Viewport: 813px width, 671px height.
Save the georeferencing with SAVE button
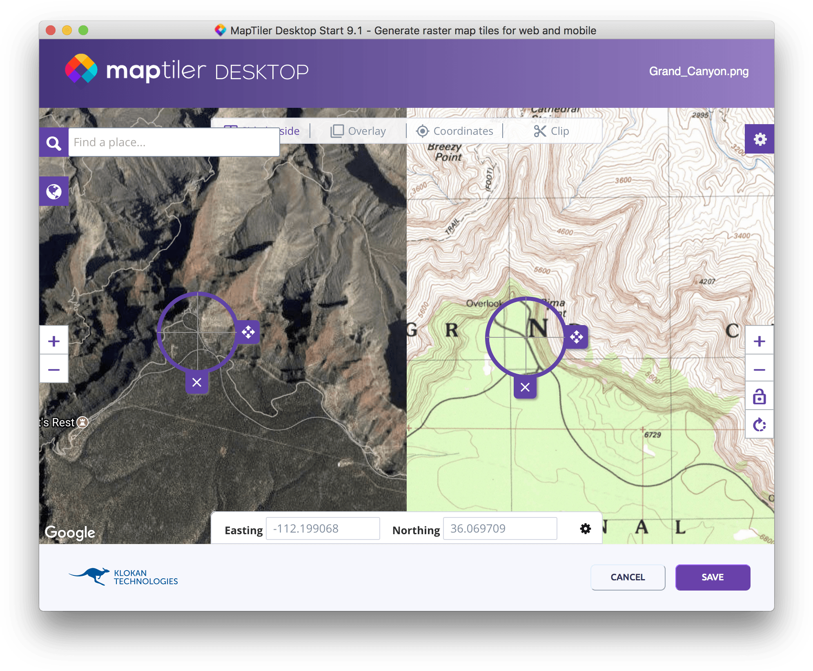coord(713,577)
